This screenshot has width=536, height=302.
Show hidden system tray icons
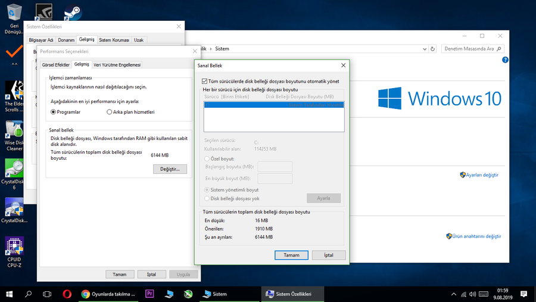click(x=454, y=294)
